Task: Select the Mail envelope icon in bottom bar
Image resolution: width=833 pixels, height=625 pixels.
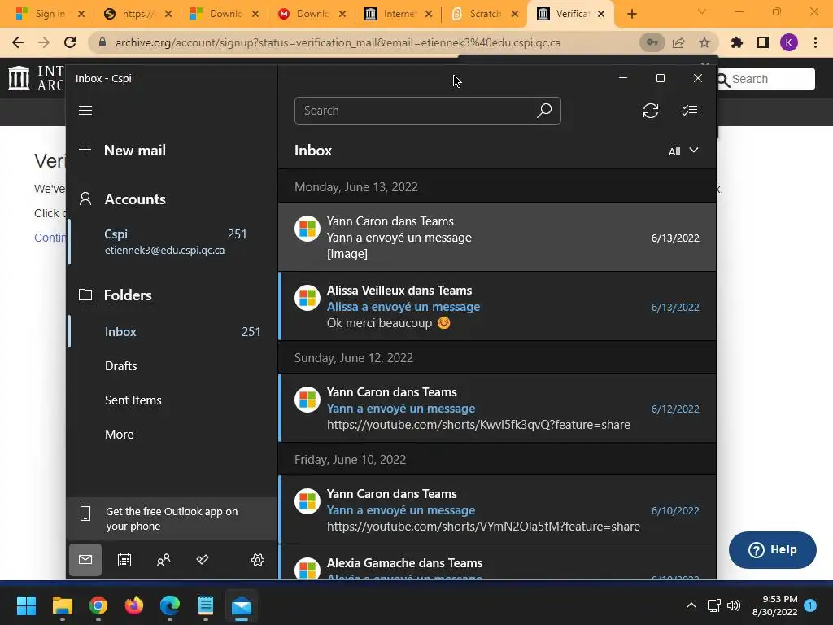Action: click(85, 560)
